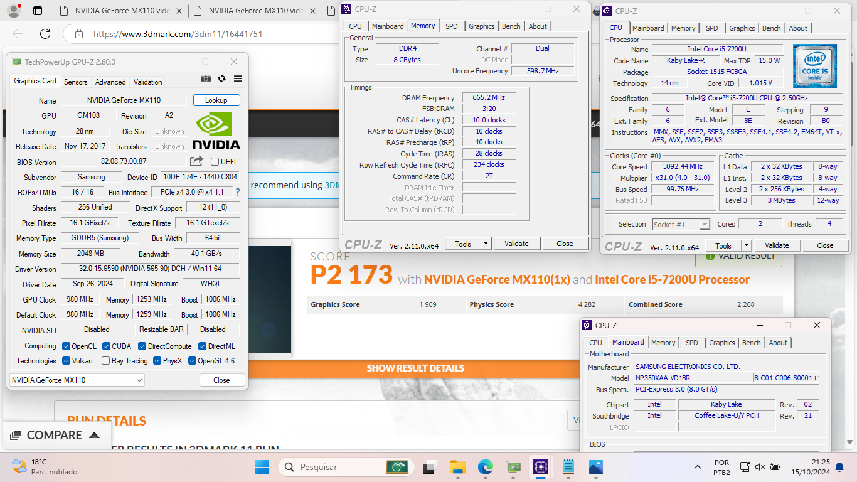Open the notification bell in system tray
857x482 pixels.
click(839, 467)
